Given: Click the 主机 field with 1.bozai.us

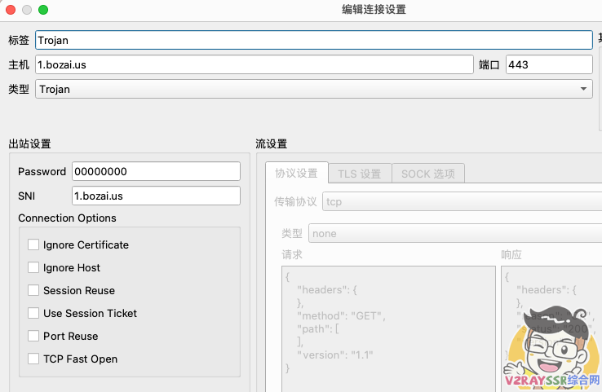Looking at the screenshot, I should coord(255,65).
